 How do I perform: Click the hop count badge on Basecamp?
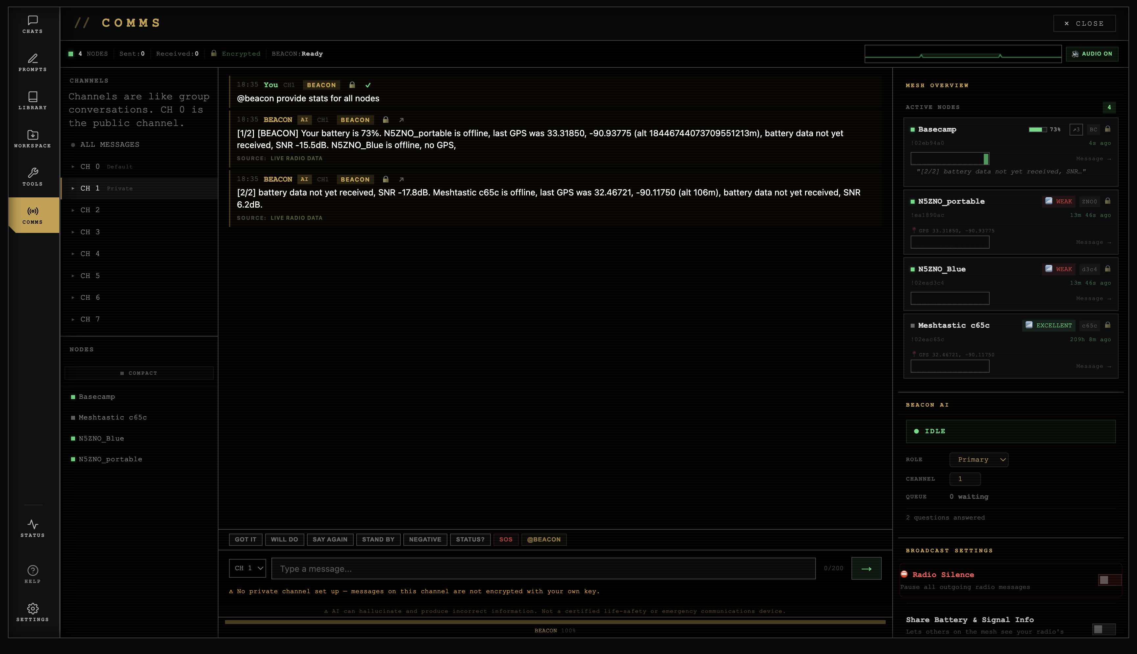[1076, 129]
